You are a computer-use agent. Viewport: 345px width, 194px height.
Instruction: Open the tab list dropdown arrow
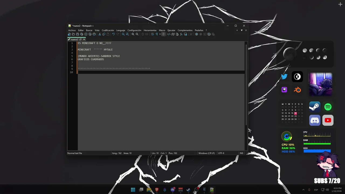[241, 30]
